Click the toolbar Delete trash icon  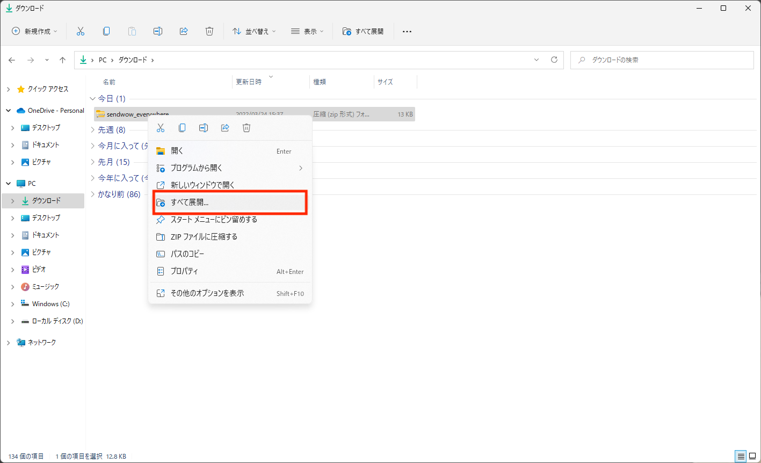209,31
